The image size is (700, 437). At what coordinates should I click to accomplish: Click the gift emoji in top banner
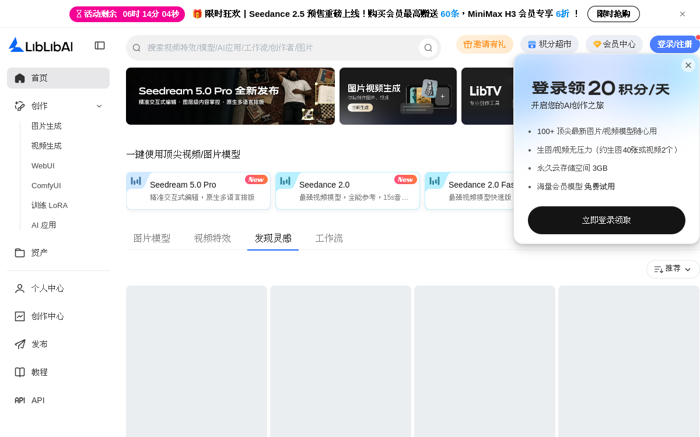pyautogui.click(x=197, y=14)
